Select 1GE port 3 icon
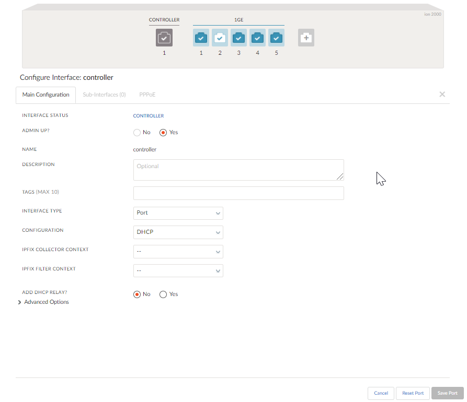Screen dimensions: 467x402 (x=238, y=37)
